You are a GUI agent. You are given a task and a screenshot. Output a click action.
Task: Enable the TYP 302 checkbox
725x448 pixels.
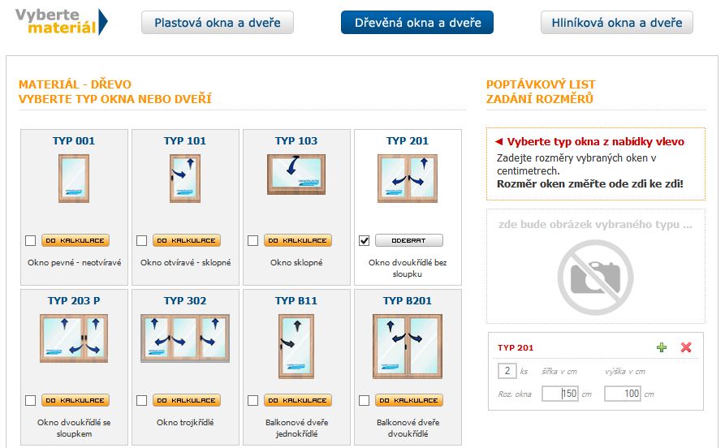(141, 400)
